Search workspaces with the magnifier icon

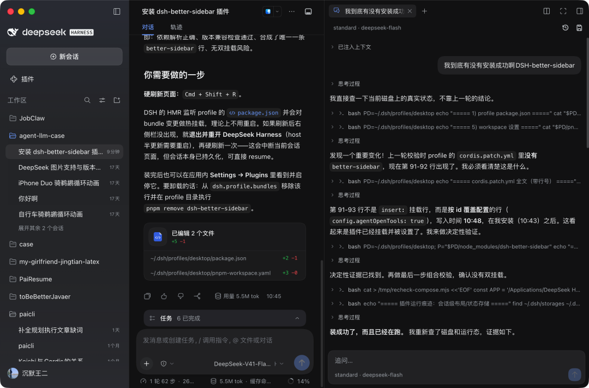[87, 100]
